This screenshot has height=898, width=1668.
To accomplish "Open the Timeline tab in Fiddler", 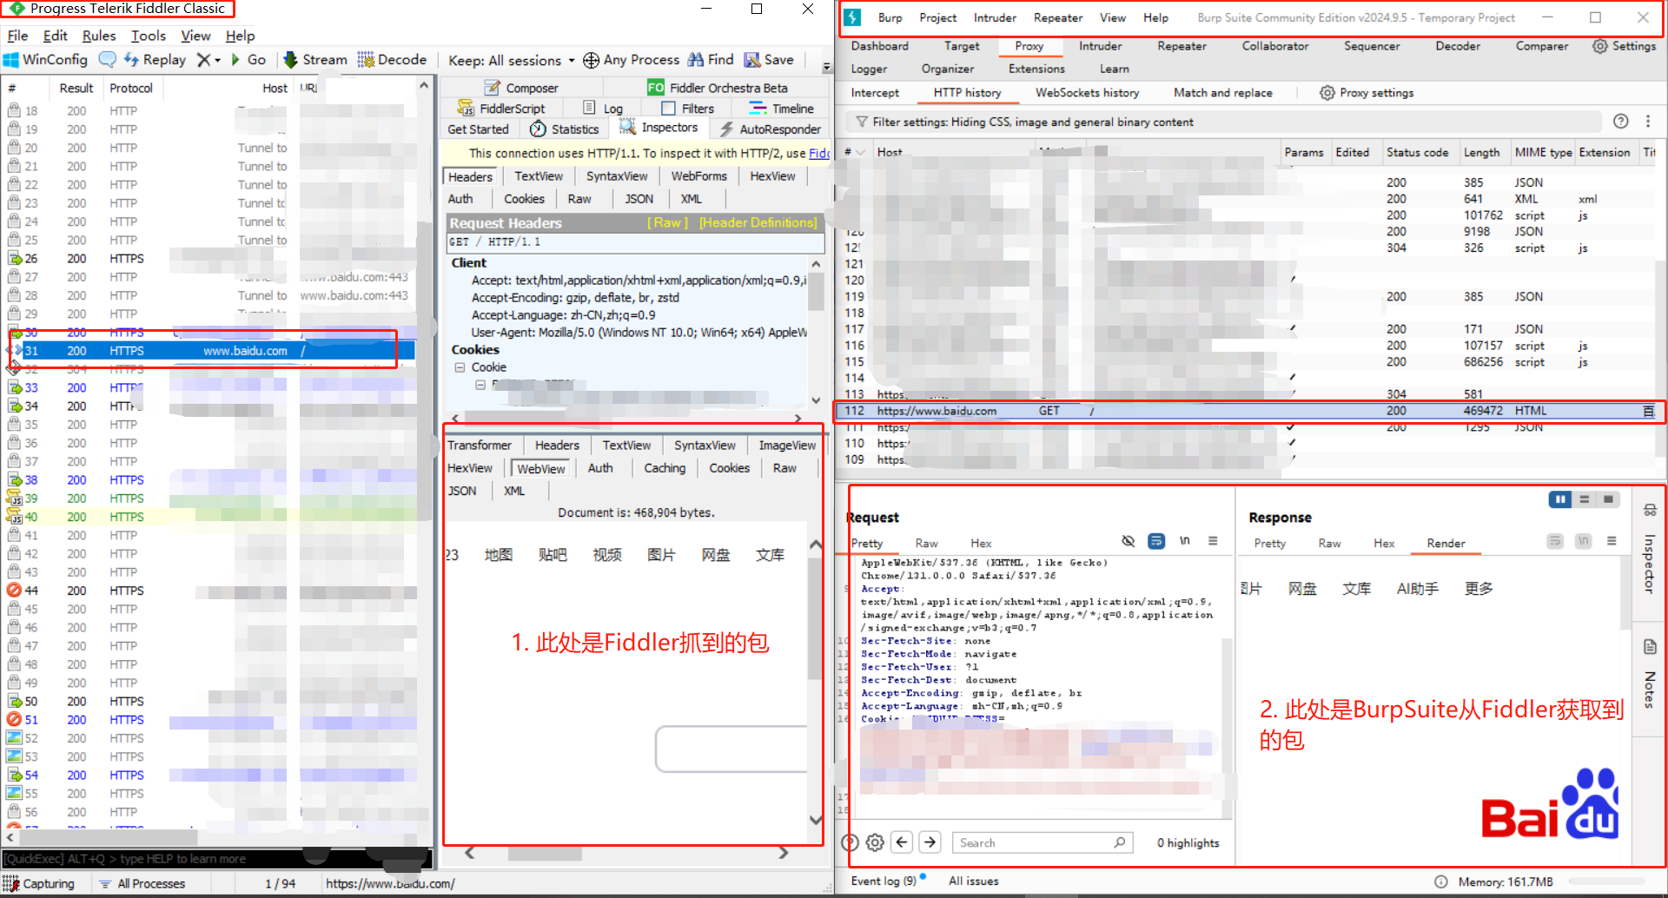I will [782, 109].
